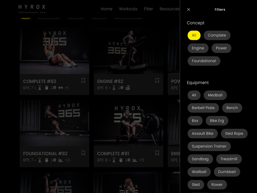Image resolution: width=257 pixels, height=193 pixels.
Task: Open the Resources menu item
Action: click(x=169, y=9)
